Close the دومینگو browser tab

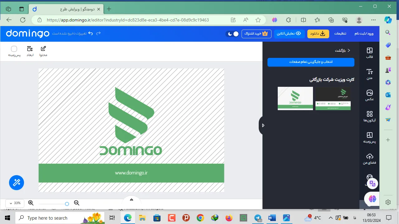coord(99,9)
